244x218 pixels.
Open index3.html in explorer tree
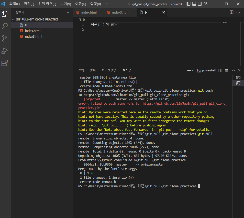(42, 36)
